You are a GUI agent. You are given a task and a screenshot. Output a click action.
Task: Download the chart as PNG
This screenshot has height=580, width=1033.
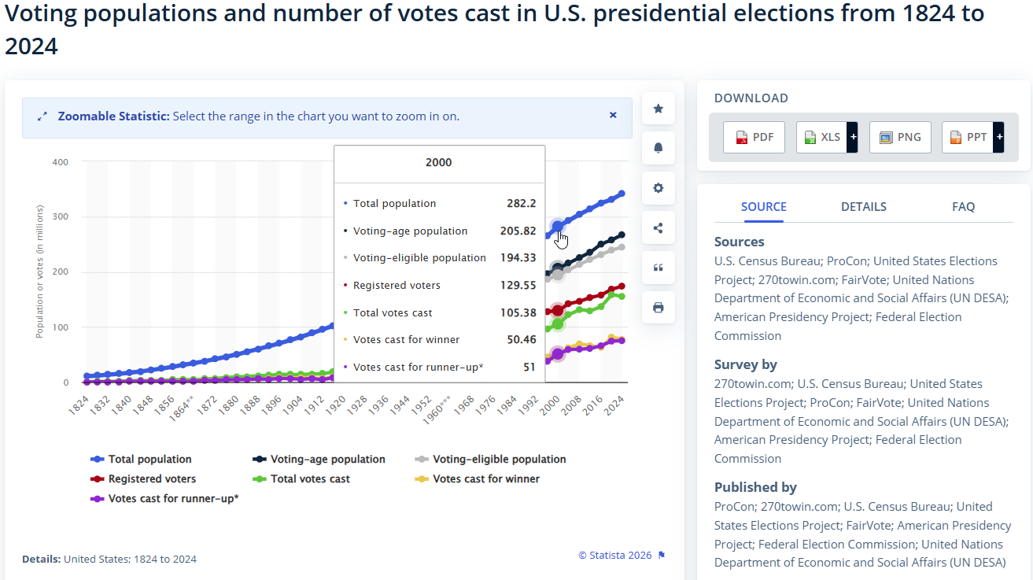(900, 137)
